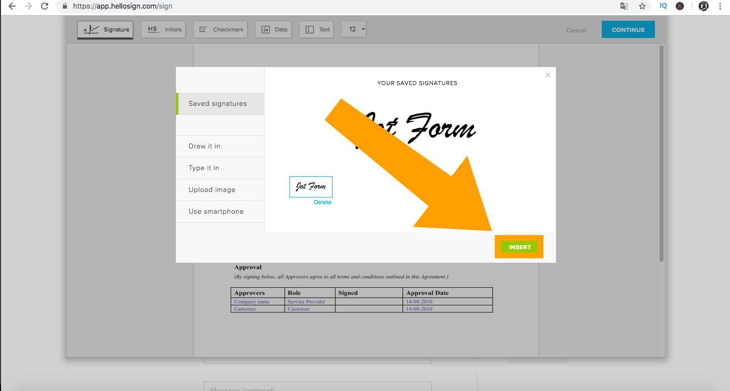This screenshot has height=391, width=730.
Task: Go back to the previous browser page
Action: click(x=12, y=6)
